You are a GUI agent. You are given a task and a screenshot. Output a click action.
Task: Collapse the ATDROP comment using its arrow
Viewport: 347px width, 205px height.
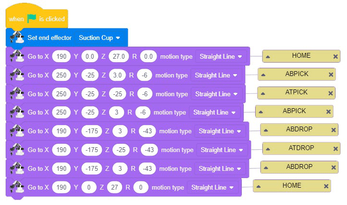[x=267, y=149]
